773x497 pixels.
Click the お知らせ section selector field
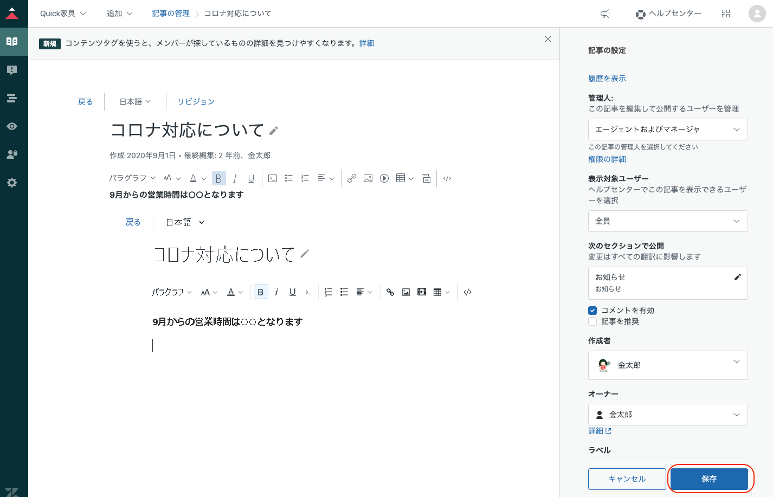(x=668, y=283)
